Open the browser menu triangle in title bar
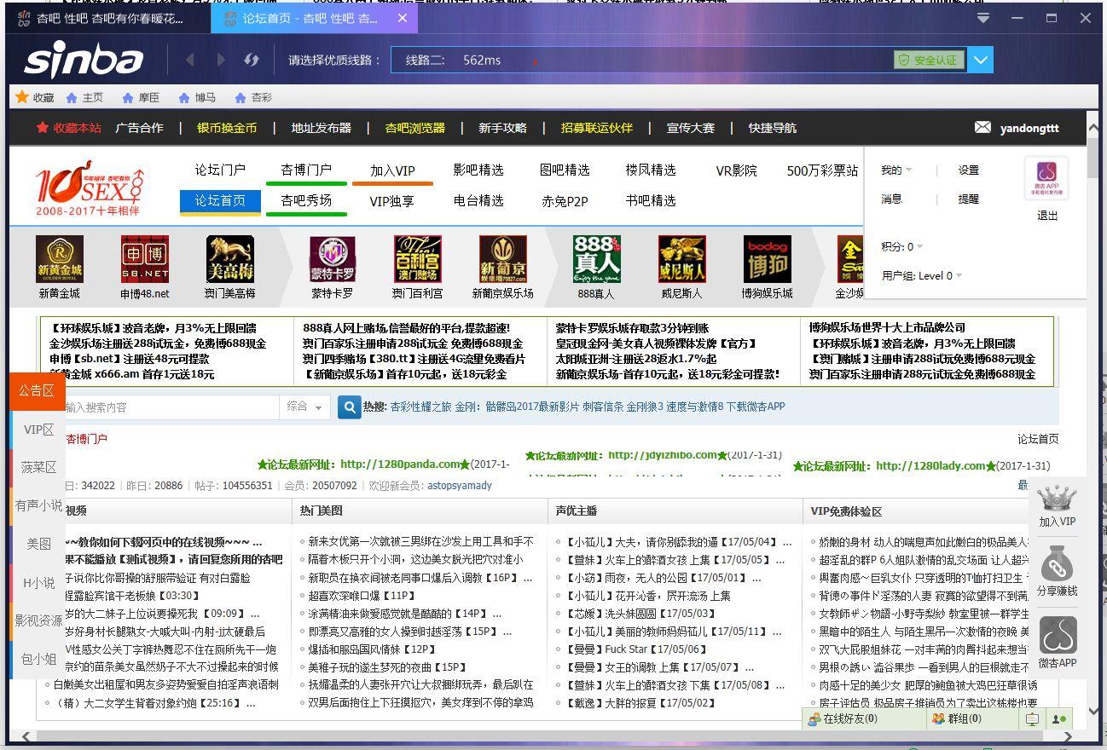The width and height of the screenshot is (1107, 750). [983, 18]
